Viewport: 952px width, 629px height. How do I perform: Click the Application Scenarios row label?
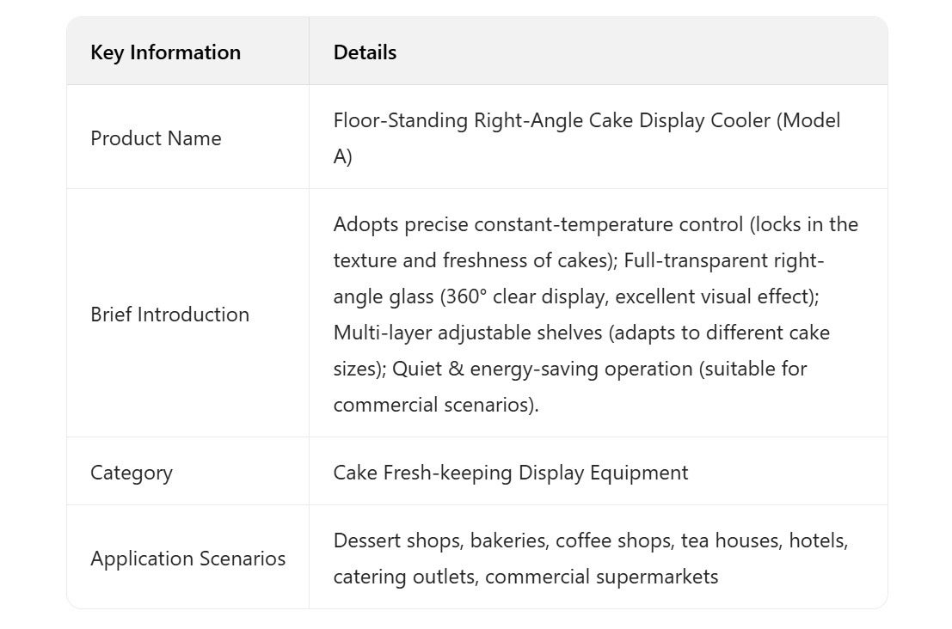point(187,559)
